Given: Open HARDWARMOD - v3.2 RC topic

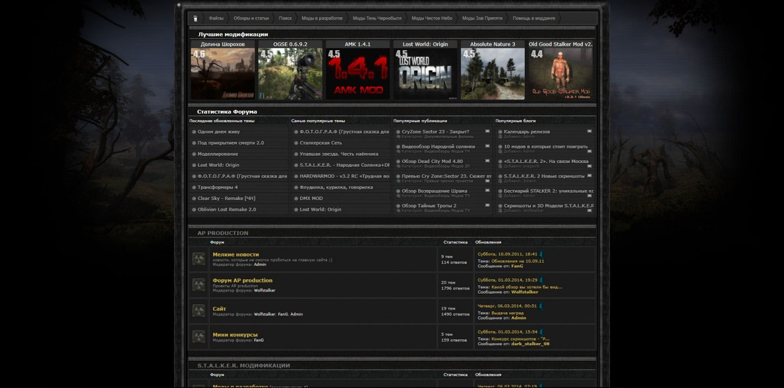Looking at the screenshot, I should coord(344,176).
